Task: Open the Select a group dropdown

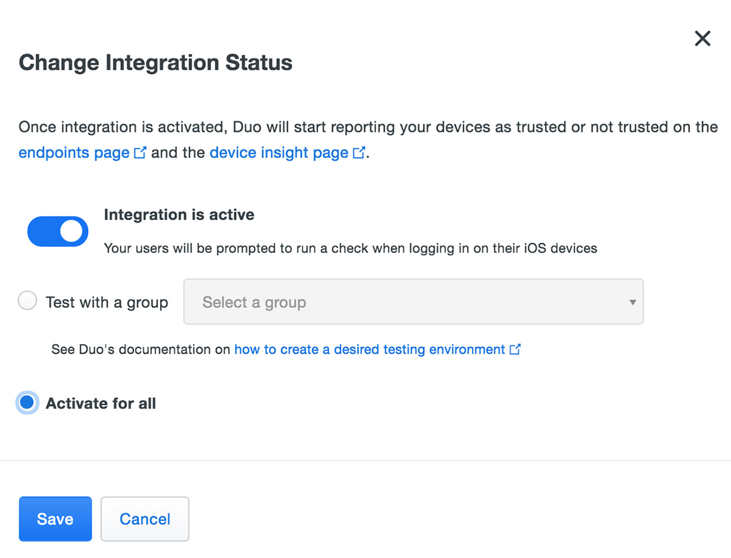Action: [x=413, y=302]
